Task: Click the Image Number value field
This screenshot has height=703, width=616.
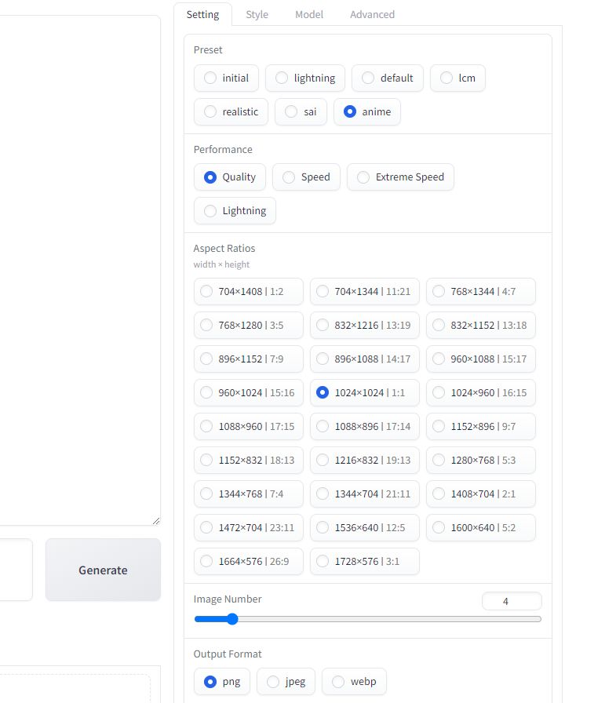Action: (x=512, y=601)
